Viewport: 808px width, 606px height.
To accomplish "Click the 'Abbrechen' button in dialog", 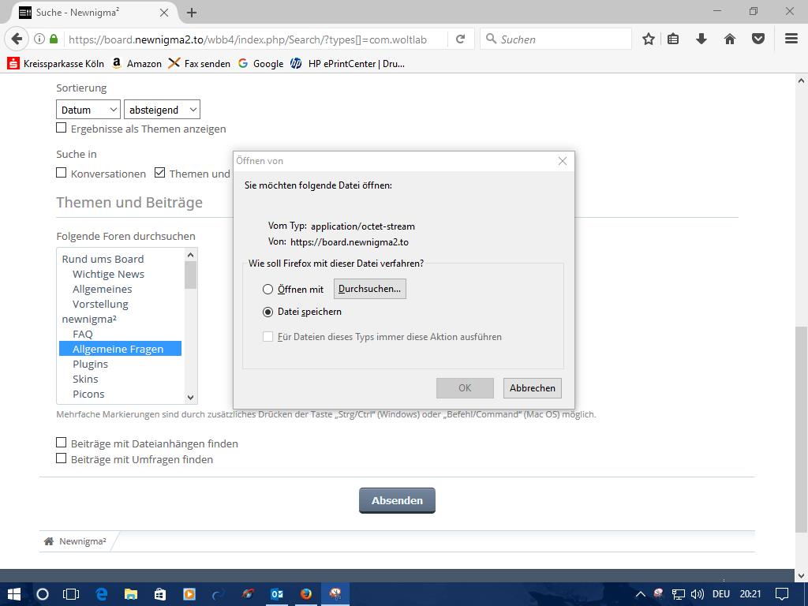I will click(532, 387).
